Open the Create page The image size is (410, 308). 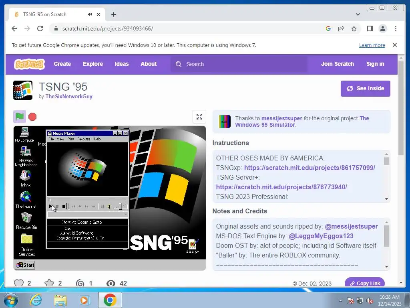tap(62, 64)
